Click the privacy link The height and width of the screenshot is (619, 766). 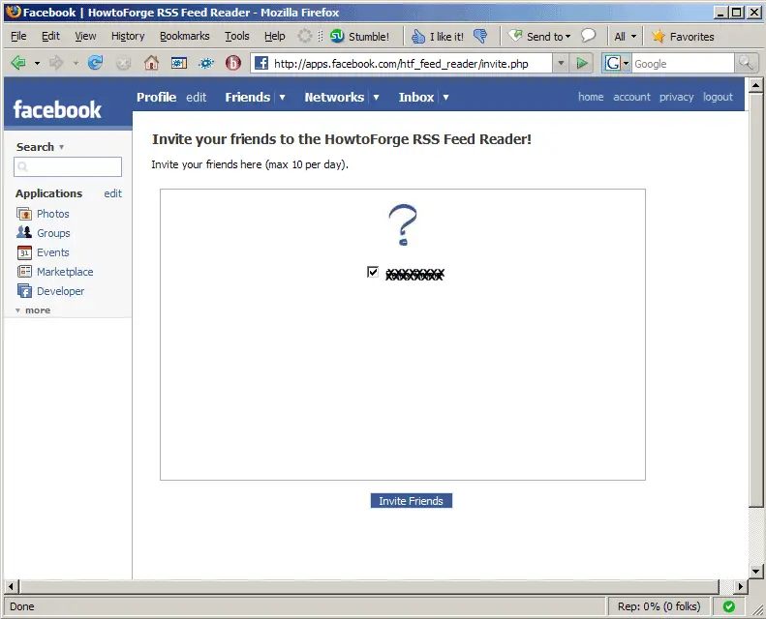676,97
